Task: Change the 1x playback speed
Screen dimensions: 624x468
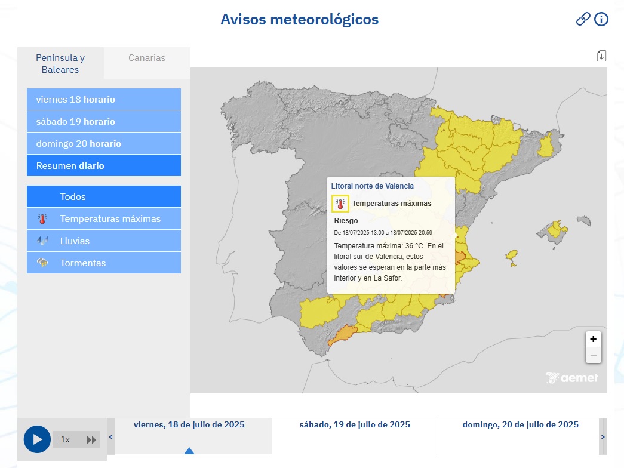Action: [x=66, y=439]
